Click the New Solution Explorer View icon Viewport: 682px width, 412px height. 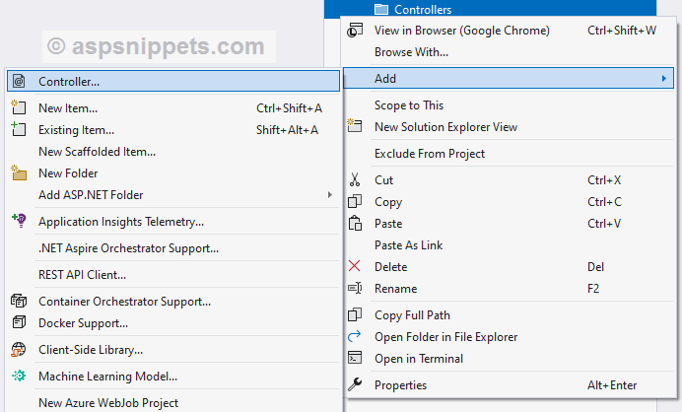click(355, 126)
